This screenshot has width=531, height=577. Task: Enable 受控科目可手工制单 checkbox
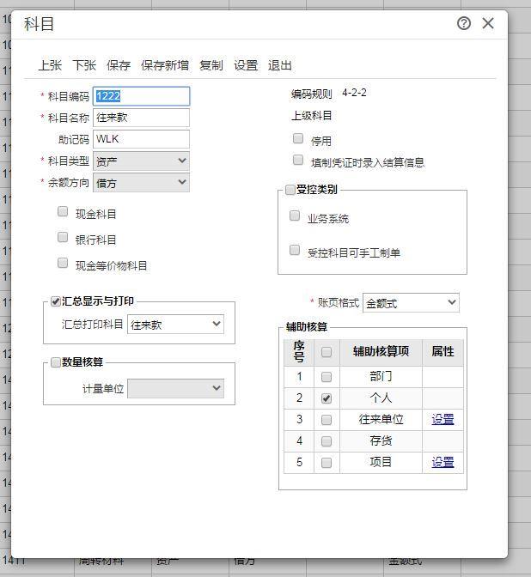pos(295,250)
